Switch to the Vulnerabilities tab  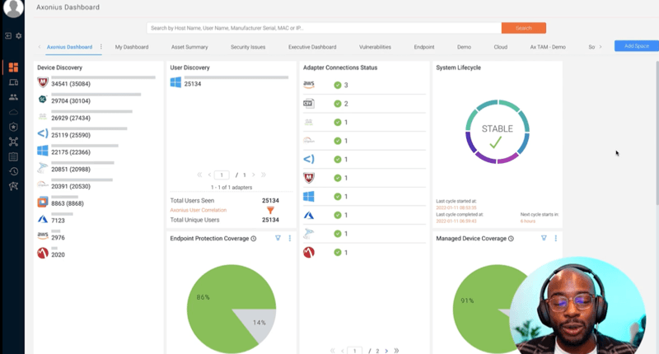(x=375, y=47)
